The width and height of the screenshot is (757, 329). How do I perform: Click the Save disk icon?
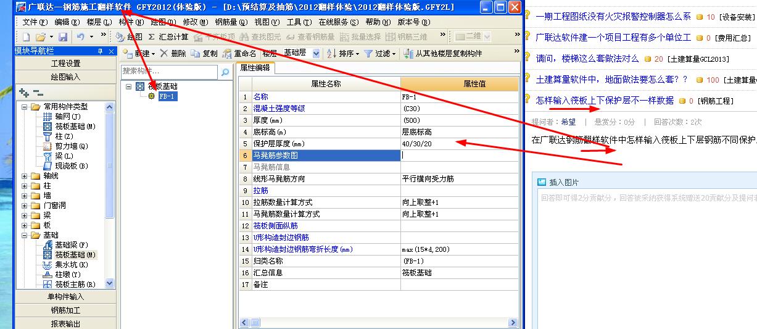point(64,37)
